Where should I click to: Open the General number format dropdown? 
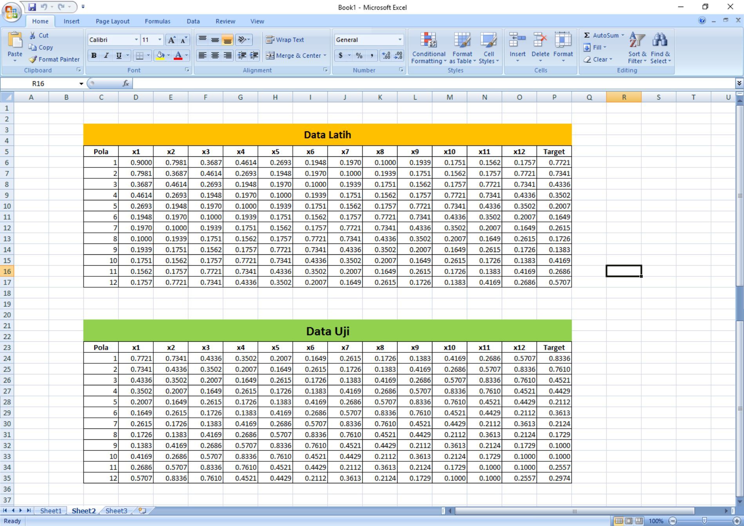(400, 40)
